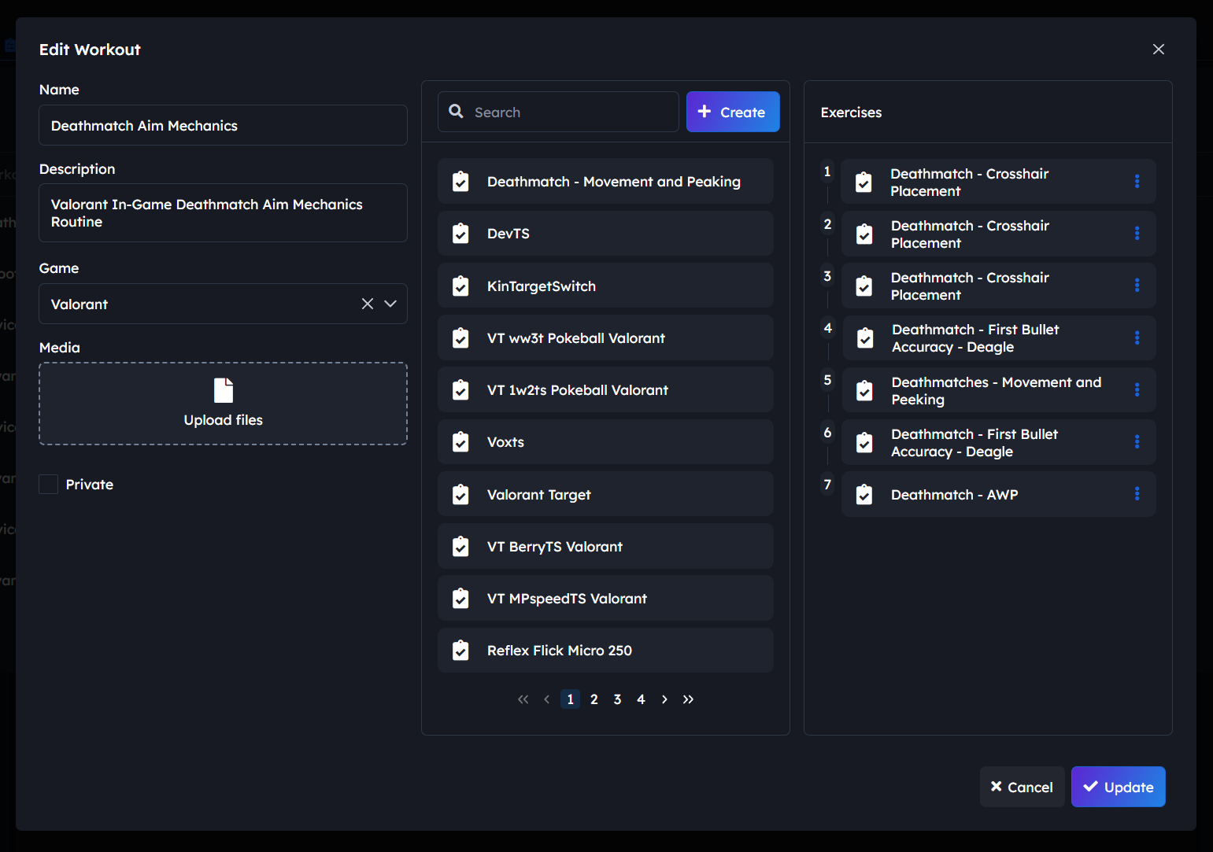Click the search magnifier icon
1213x852 pixels.
[457, 112]
